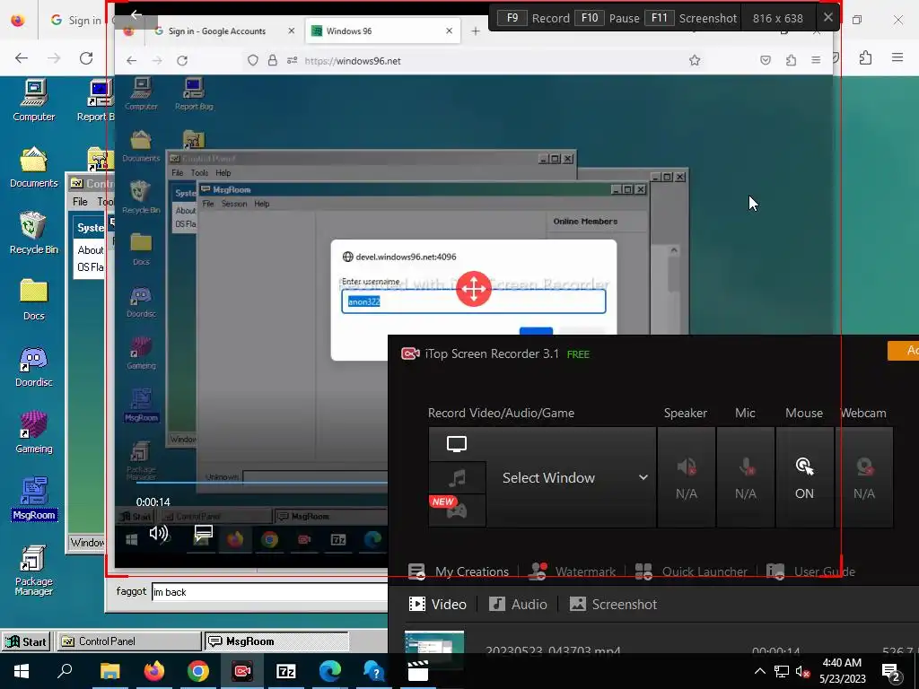Click the anon322 username field in the dialog

pyautogui.click(x=474, y=301)
